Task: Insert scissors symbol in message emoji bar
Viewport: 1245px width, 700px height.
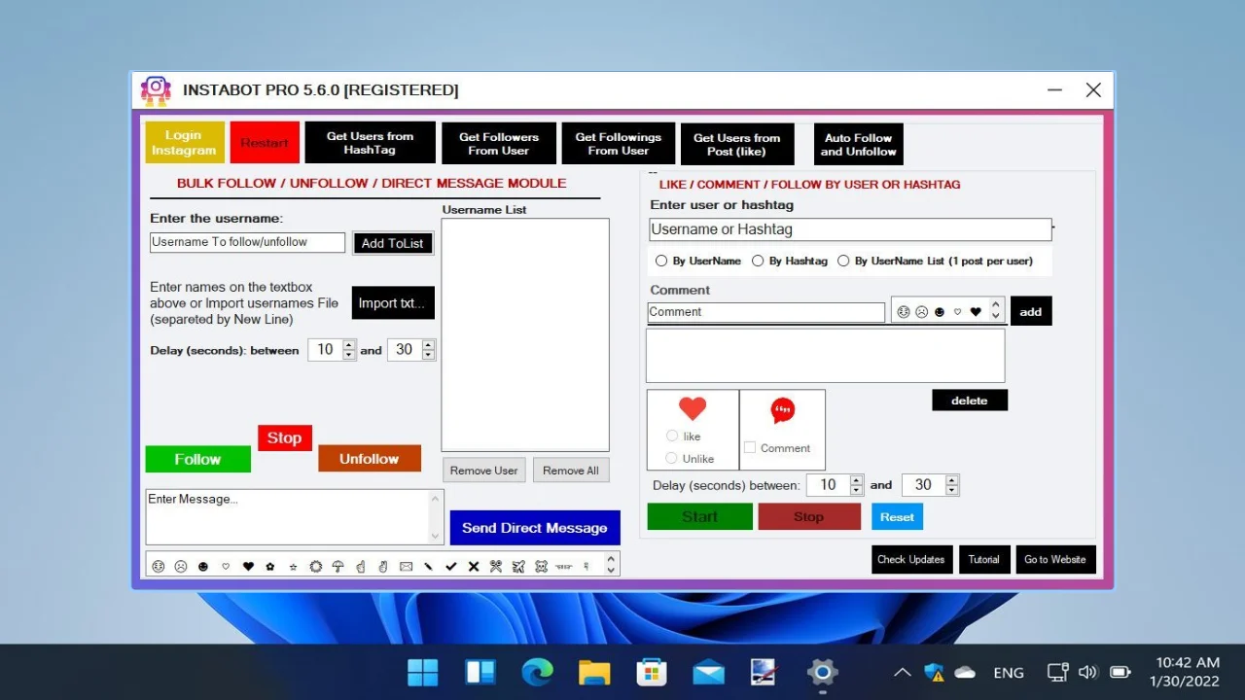Action: coord(496,566)
